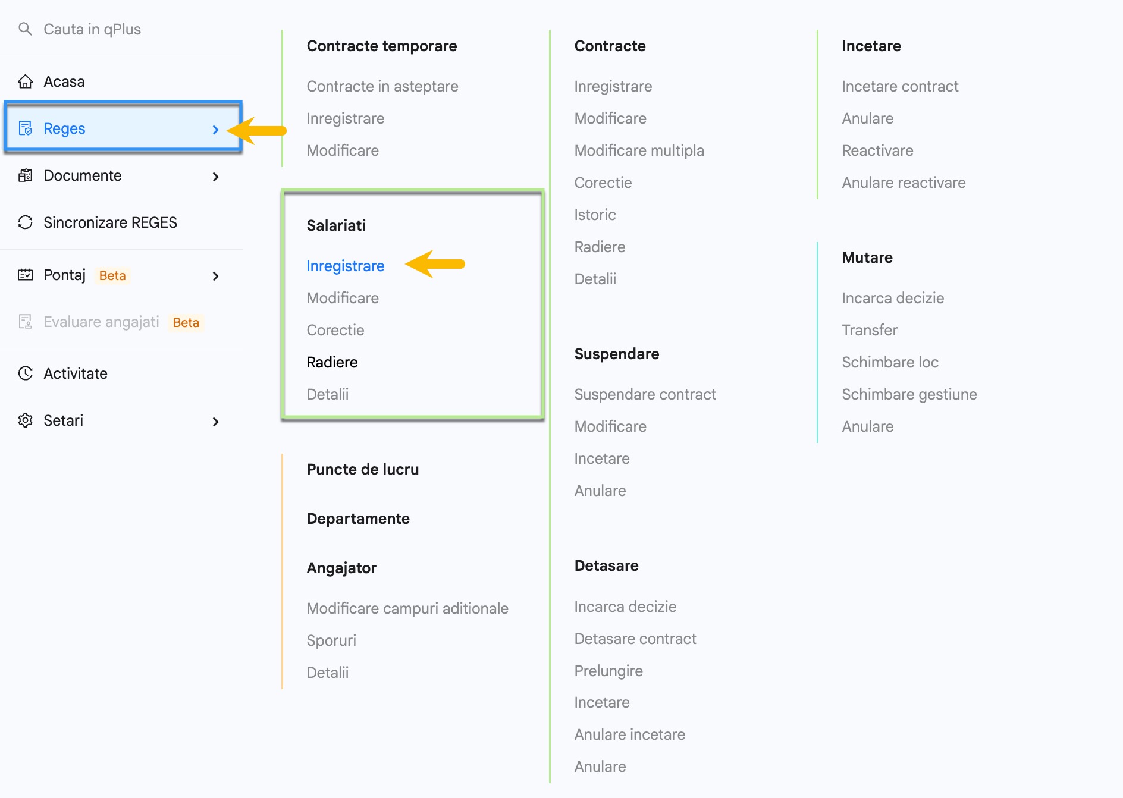The width and height of the screenshot is (1123, 798).
Task: Click the search magnifier icon
Action: tap(25, 29)
